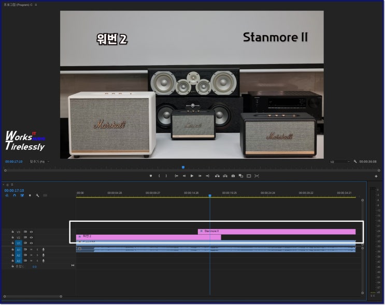Open Button Editor plus icon
The height and width of the screenshot is (305, 385).
(376, 176)
